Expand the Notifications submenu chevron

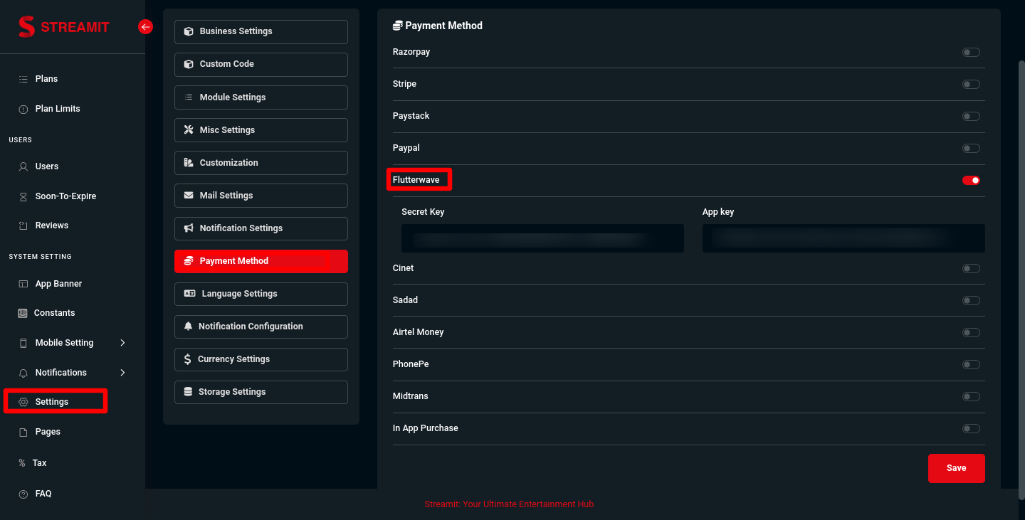[122, 373]
